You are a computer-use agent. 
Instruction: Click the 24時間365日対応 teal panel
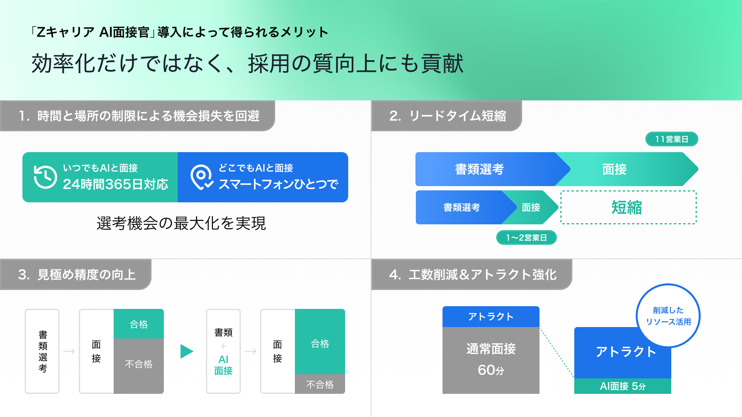tap(100, 177)
